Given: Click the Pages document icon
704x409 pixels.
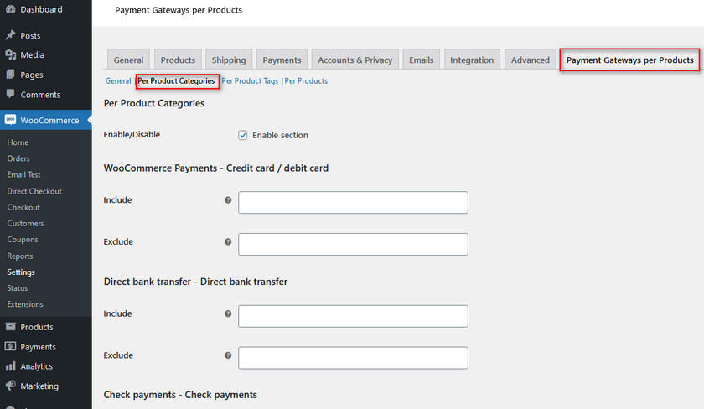Looking at the screenshot, I should pos(11,75).
